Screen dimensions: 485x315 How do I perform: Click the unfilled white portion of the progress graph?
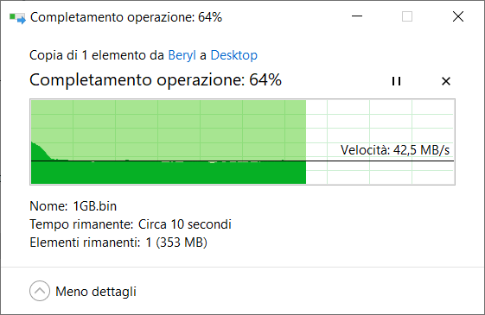coord(380,123)
